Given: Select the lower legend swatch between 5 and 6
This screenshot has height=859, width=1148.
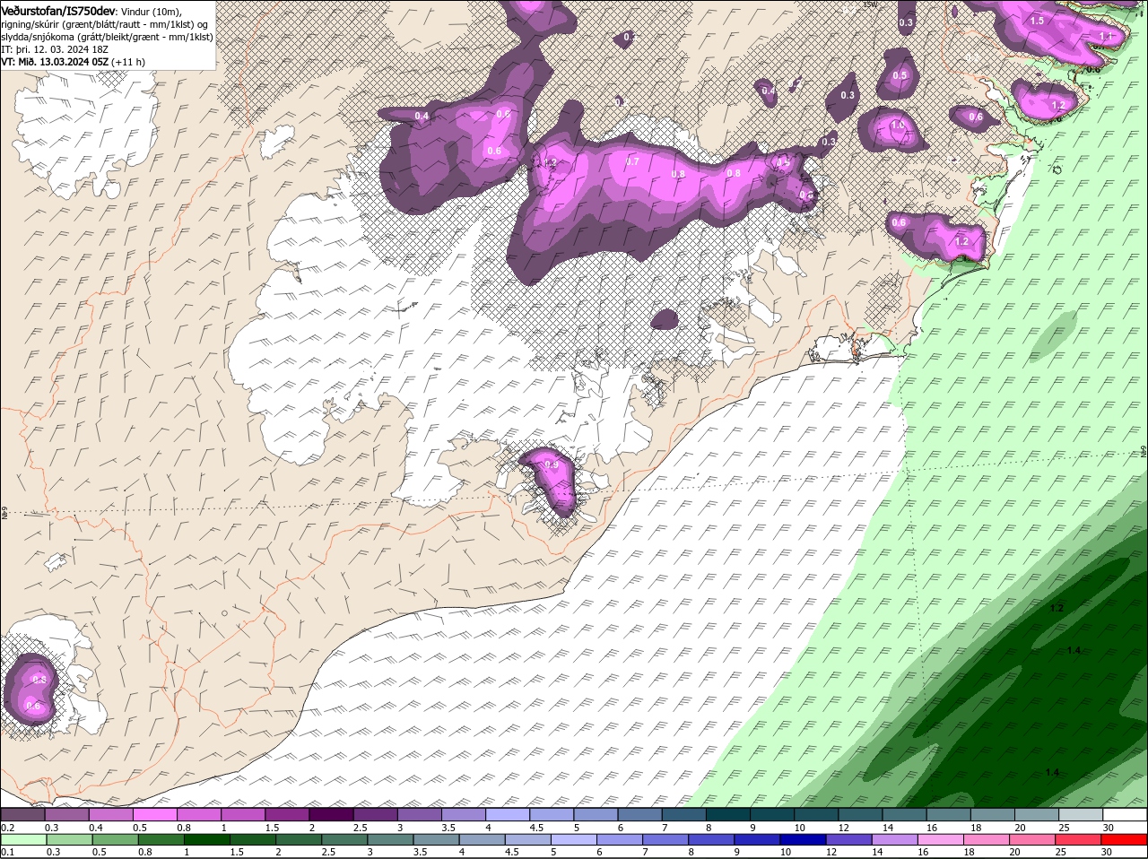Looking at the screenshot, I should click(572, 839).
